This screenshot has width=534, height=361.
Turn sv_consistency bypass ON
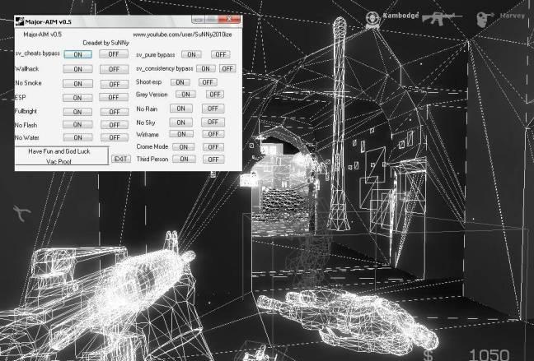pos(206,69)
